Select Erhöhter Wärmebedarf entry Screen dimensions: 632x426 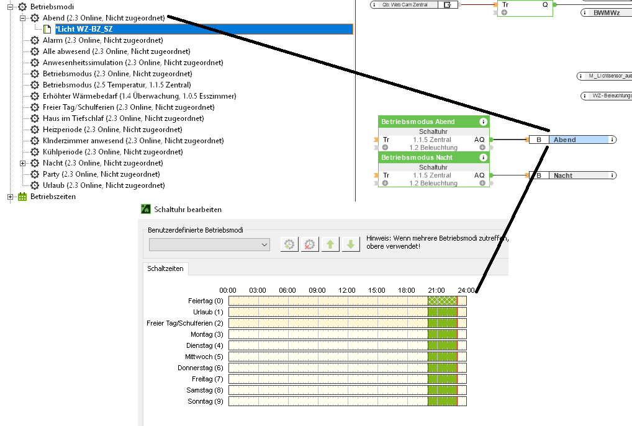tap(140, 96)
